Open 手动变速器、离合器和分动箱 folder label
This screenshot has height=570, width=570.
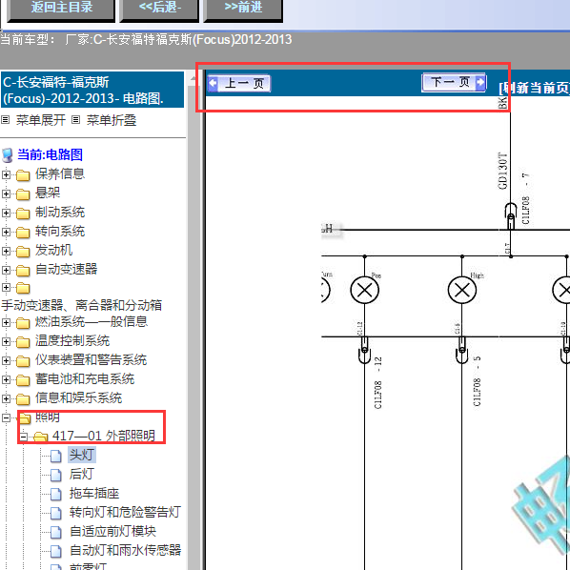[82, 305]
